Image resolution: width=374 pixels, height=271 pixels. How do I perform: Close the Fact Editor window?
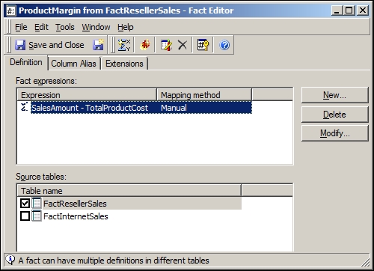coord(363,10)
